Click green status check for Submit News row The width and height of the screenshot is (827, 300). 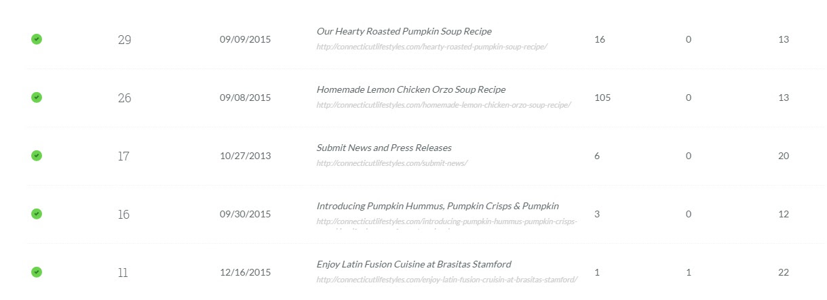coord(37,156)
